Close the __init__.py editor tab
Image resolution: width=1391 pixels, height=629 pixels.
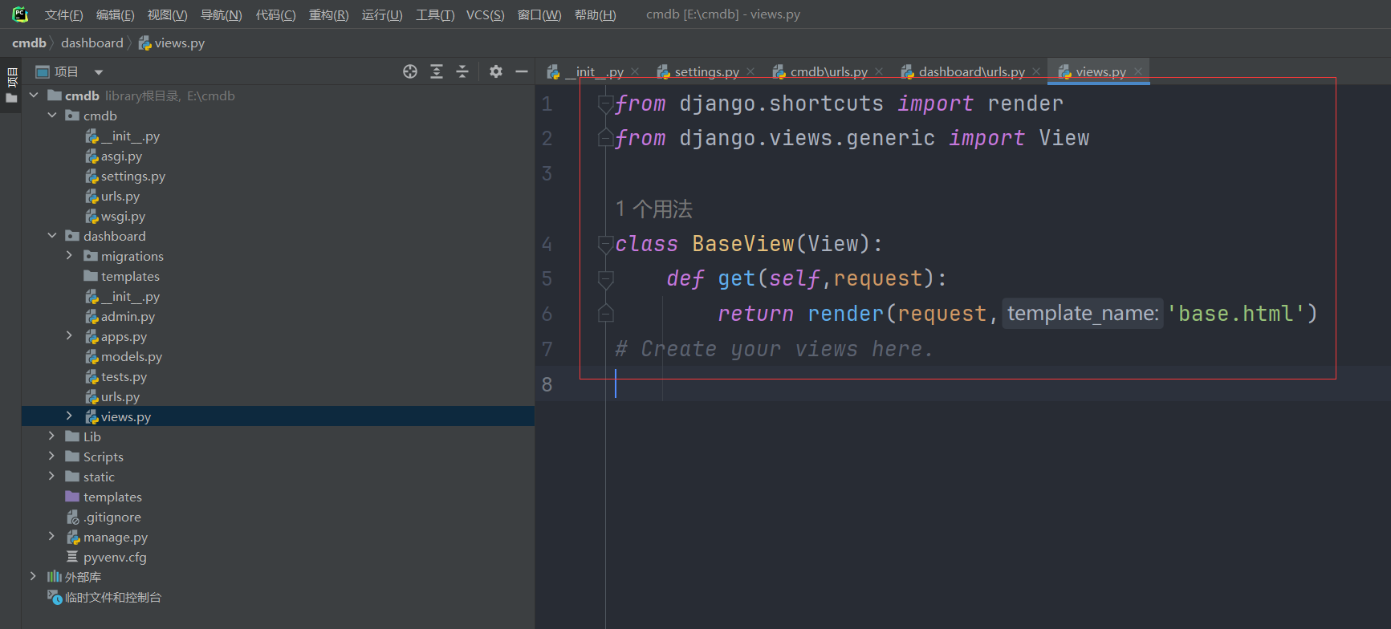[635, 71]
